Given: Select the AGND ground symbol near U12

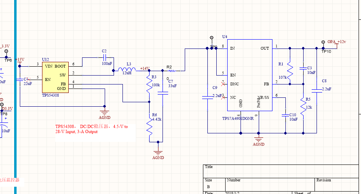Looking at the screenshot, I should click(105, 112).
